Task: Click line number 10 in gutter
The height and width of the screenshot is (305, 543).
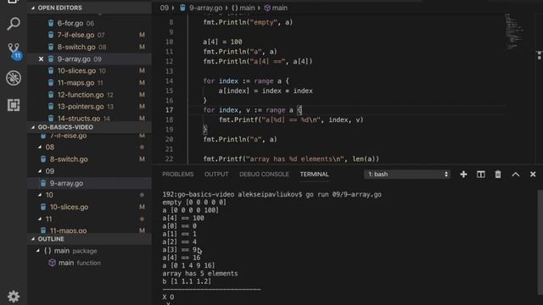Action: click(x=169, y=42)
